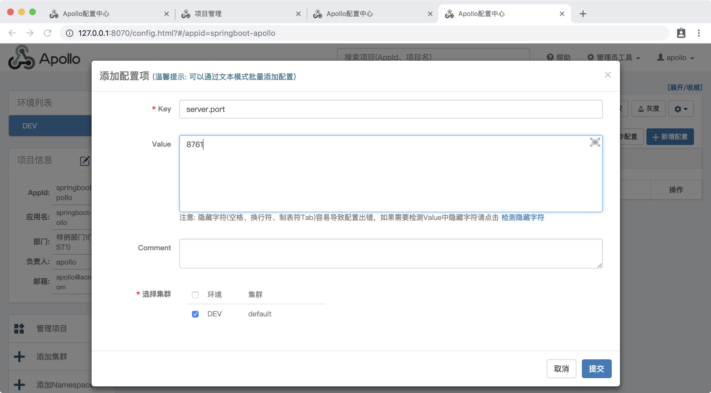
Task: Open the browser profile icon
Action: pyautogui.click(x=681, y=33)
